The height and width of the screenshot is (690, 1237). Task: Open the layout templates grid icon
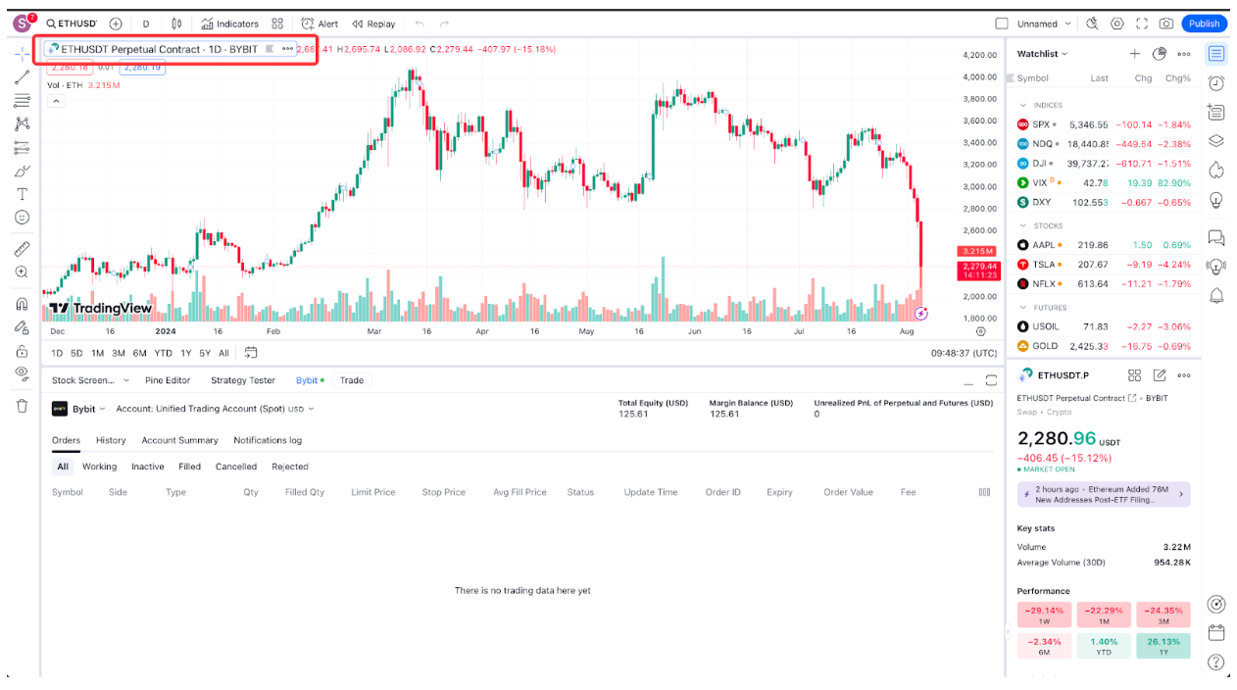pos(277,24)
